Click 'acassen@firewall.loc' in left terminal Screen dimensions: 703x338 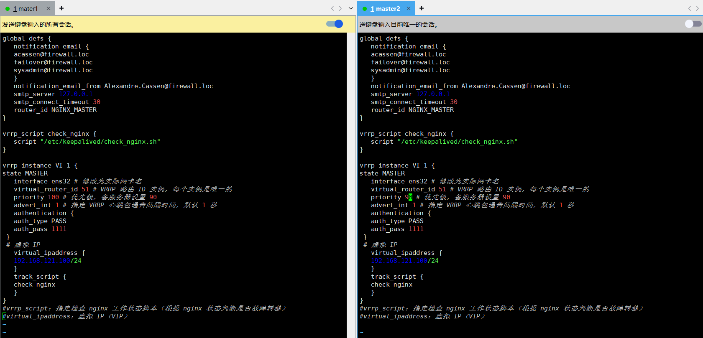click(x=51, y=54)
